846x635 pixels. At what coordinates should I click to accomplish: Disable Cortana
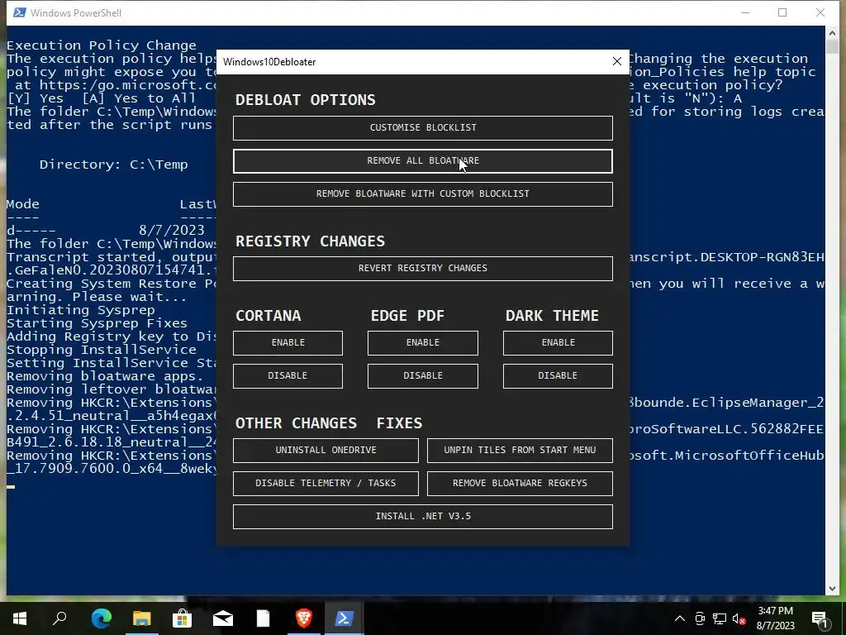point(288,376)
